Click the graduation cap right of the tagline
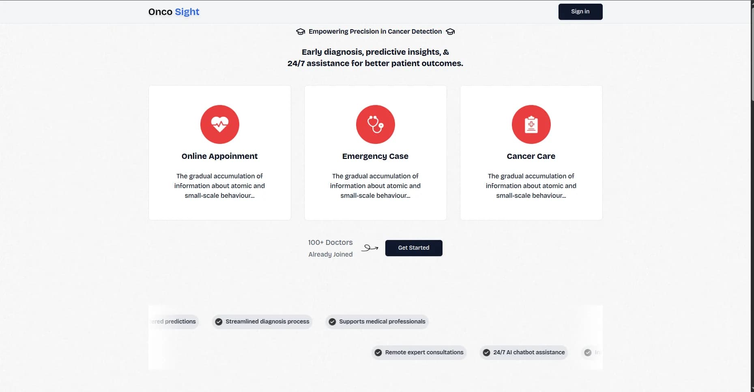 pos(450,32)
